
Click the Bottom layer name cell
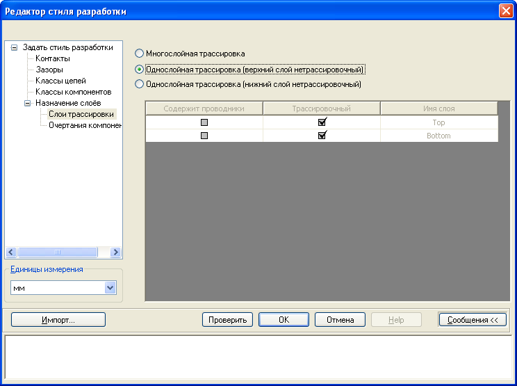[439, 136]
